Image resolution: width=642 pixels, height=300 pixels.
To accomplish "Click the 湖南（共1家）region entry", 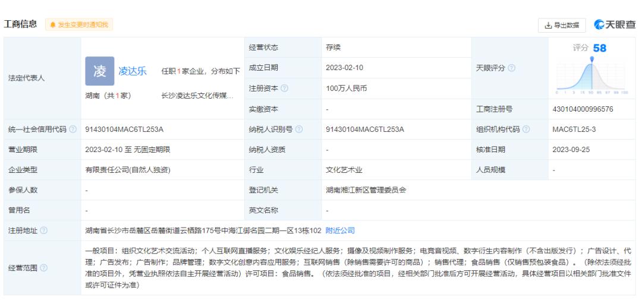I will point(110,96).
